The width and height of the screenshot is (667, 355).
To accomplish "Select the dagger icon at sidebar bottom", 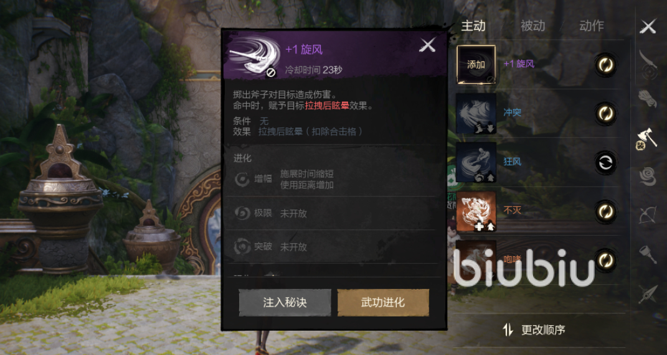I will pos(648,293).
